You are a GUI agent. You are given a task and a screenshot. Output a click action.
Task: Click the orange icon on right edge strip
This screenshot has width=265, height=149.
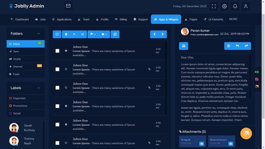coord(257,87)
